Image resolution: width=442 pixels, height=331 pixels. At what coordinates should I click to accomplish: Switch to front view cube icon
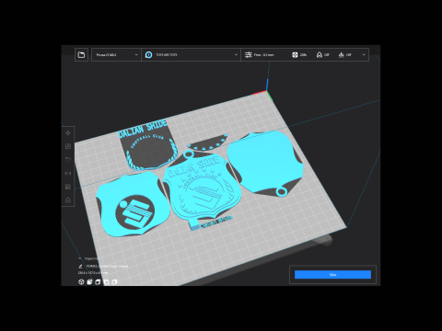[x=89, y=281]
